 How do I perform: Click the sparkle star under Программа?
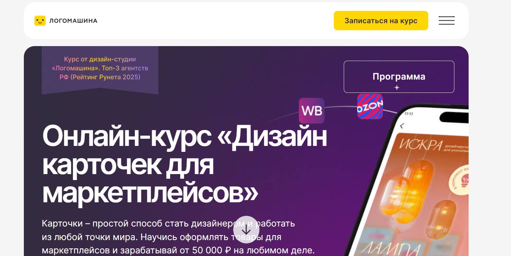coord(397,88)
